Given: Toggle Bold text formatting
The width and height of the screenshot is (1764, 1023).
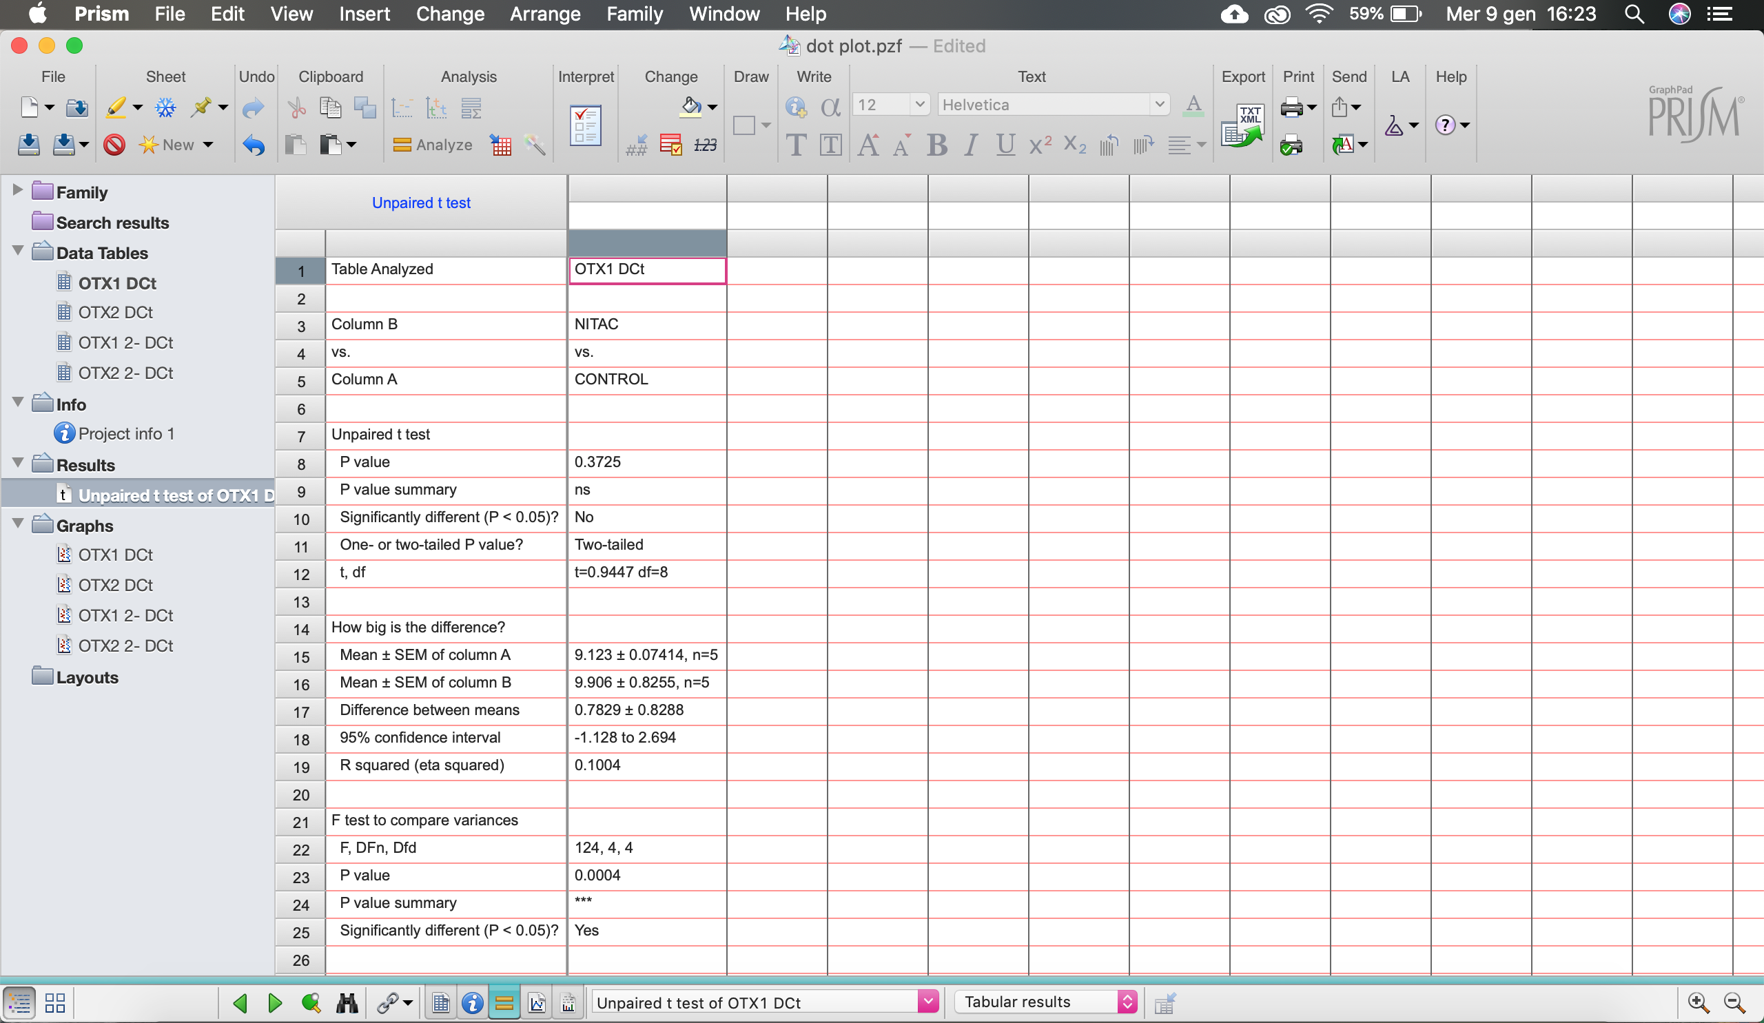Looking at the screenshot, I should click(x=936, y=145).
